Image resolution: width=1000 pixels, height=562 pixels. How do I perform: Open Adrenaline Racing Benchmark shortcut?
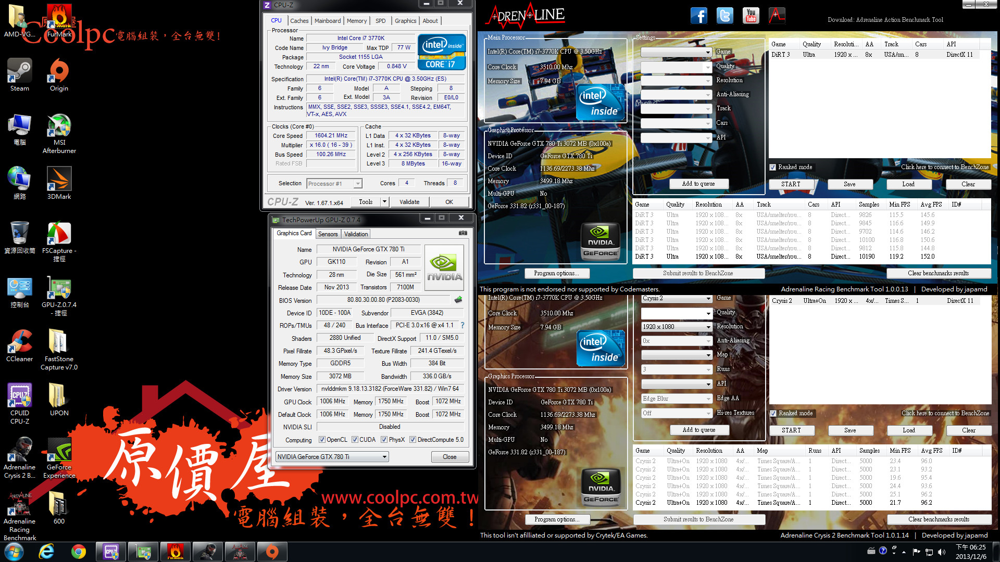(x=20, y=516)
